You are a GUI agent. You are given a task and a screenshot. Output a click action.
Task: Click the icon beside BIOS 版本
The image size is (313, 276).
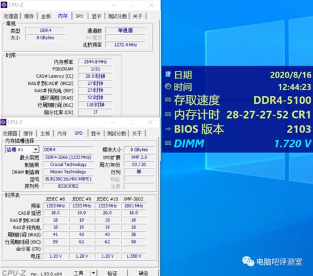(x=168, y=129)
